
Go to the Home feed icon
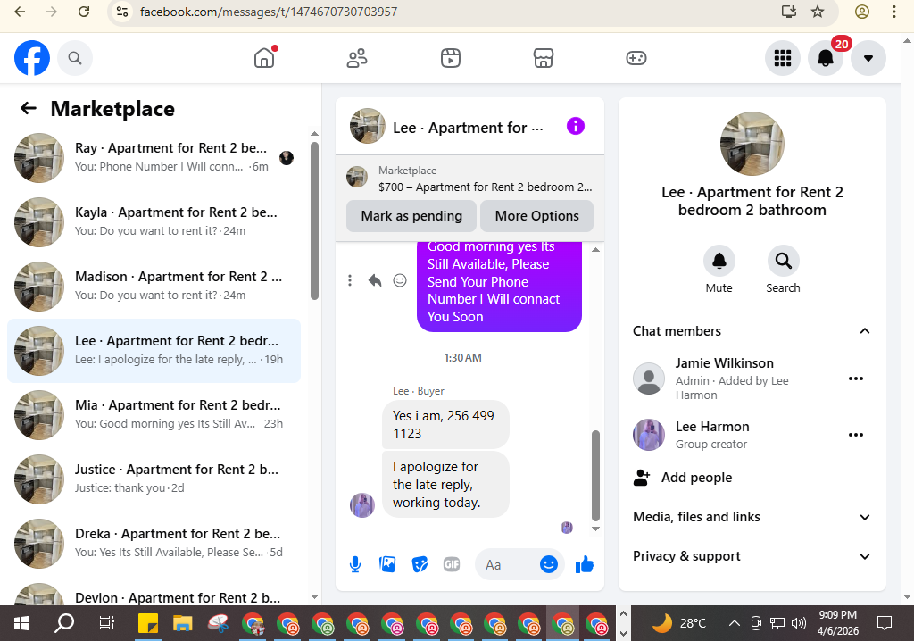point(264,58)
